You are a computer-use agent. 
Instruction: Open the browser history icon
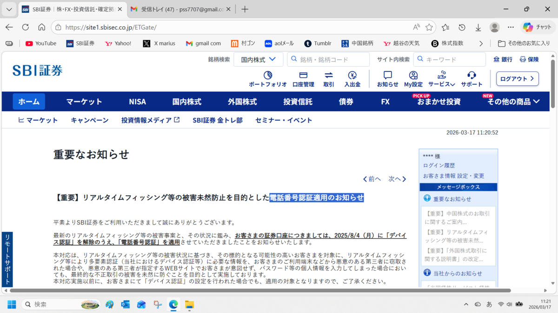coord(462,27)
